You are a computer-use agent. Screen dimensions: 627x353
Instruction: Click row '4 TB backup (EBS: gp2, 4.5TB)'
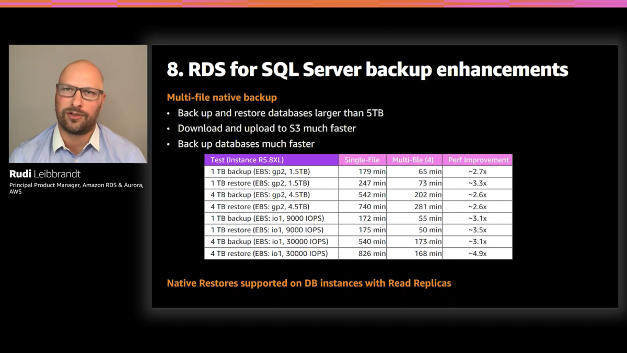358,195
